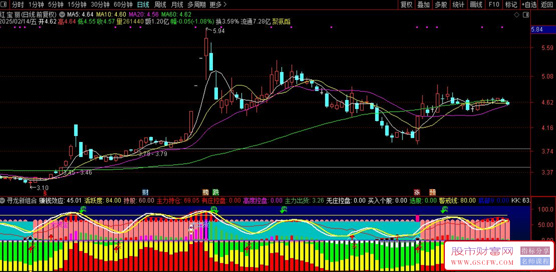Open the 叠加 overlay tool
Image resolution: width=556 pixels, height=272 pixels.
tap(424, 5)
